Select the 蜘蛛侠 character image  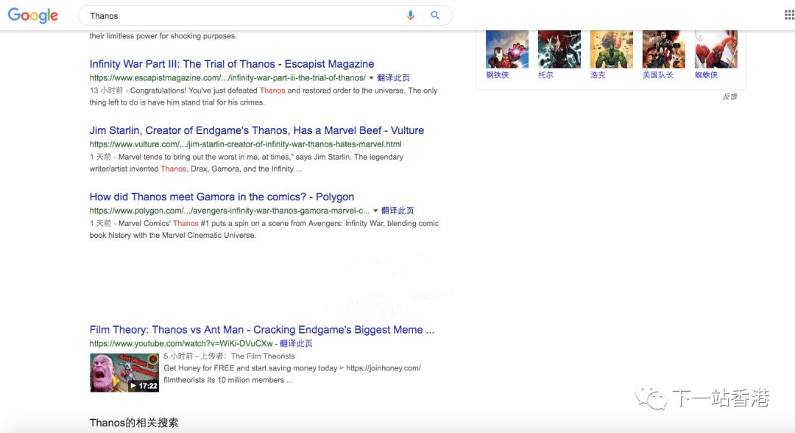click(716, 49)
